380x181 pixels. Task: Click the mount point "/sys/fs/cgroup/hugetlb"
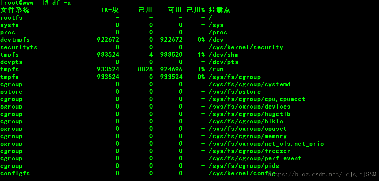point(249,114)
